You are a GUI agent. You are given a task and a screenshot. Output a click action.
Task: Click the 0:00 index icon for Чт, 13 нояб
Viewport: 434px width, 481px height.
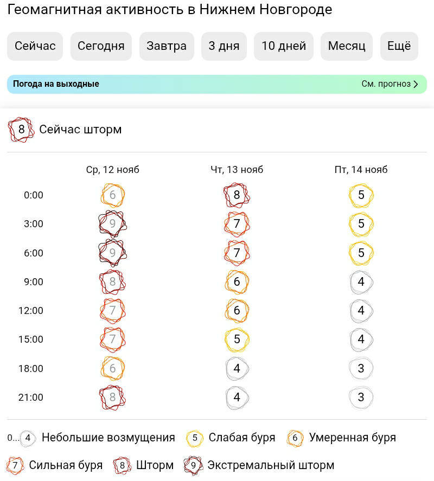pos(237,195)
